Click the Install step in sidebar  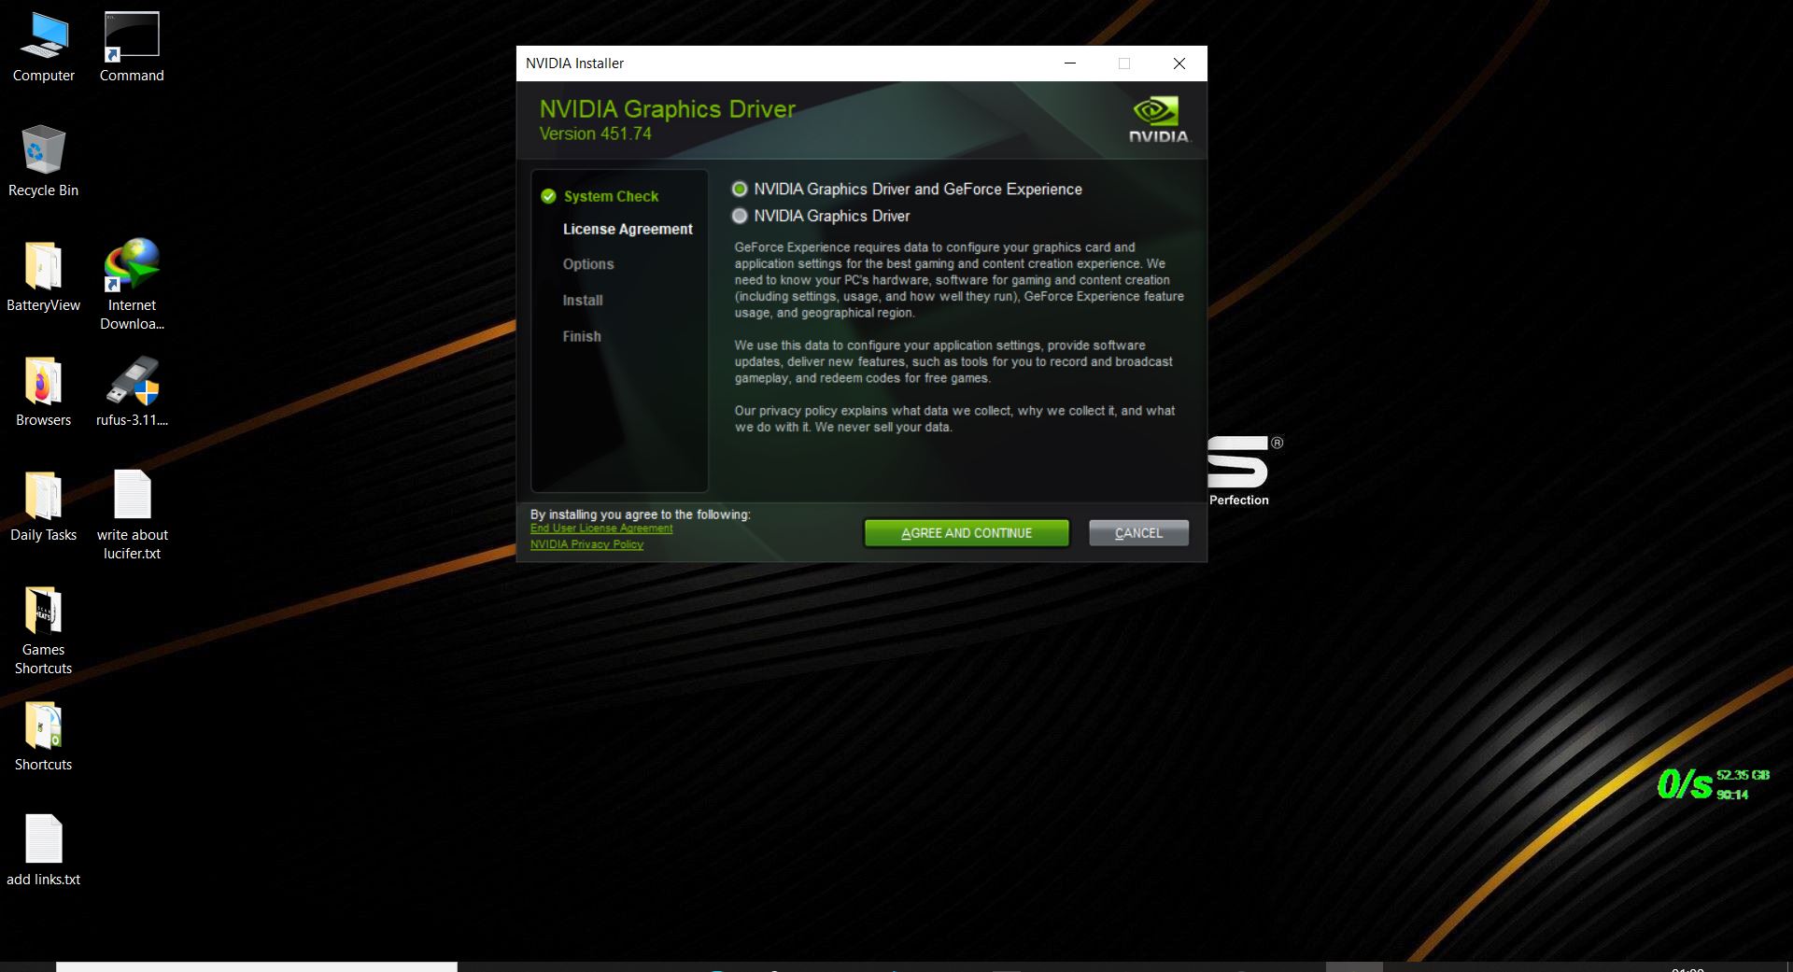pos(583,300)
